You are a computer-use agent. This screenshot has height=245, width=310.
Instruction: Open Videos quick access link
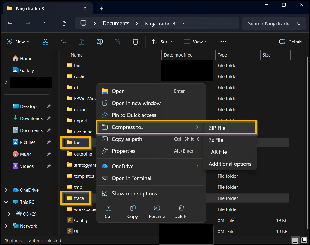click(23, 166)
